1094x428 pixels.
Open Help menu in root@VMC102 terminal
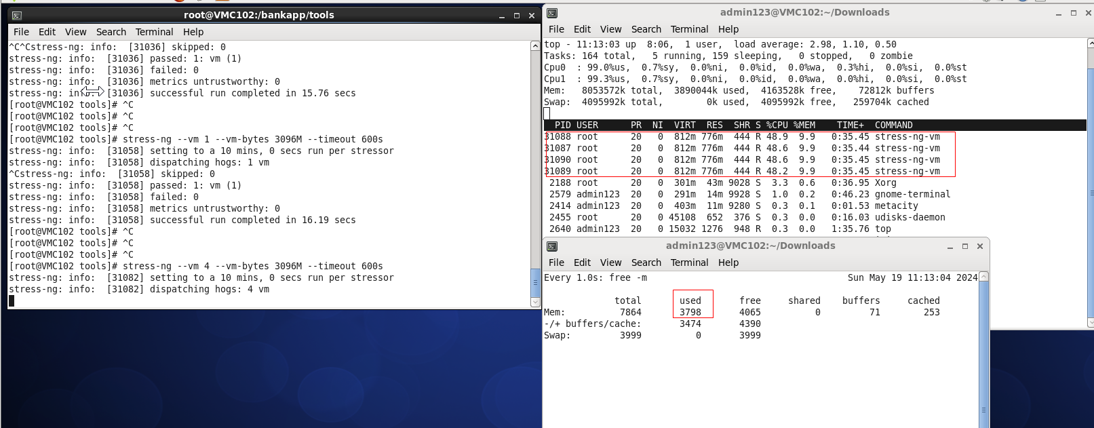tap(193, 32)
